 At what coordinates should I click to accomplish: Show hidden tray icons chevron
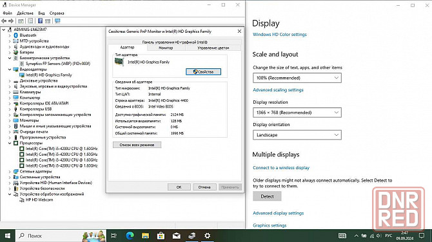(x=356, y=236)
